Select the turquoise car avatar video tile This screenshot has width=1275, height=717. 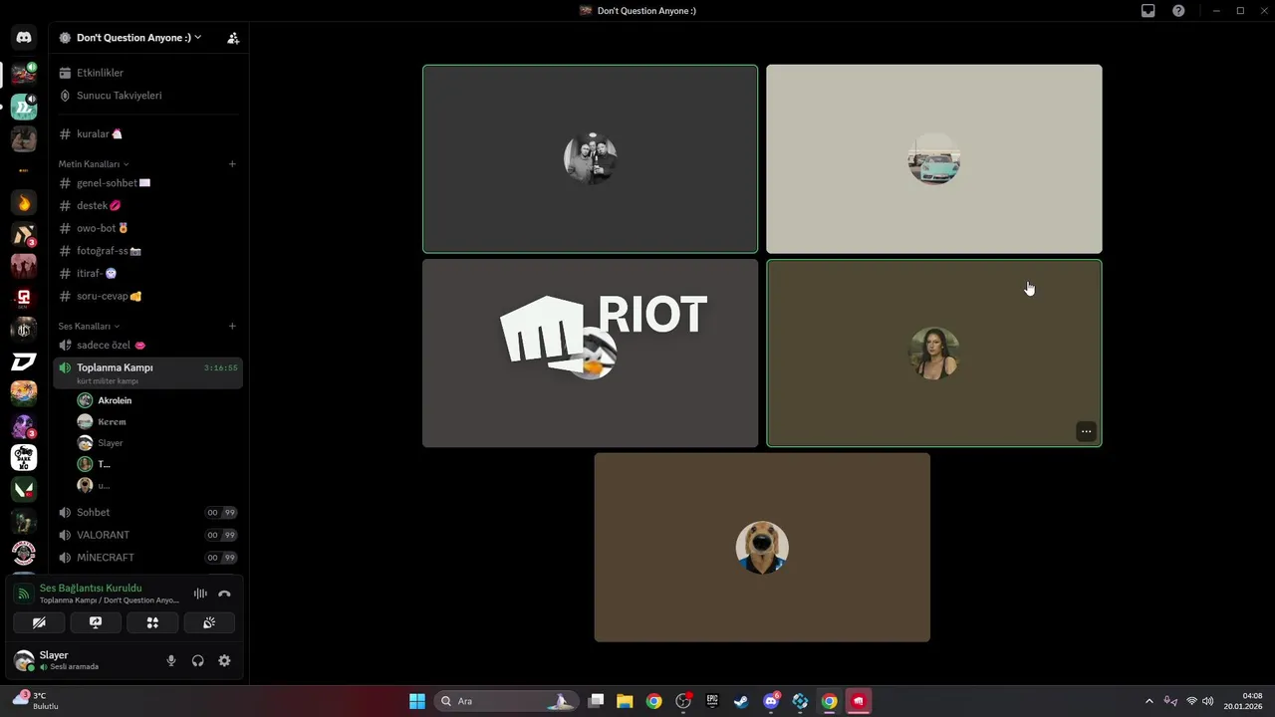[934, 159]
